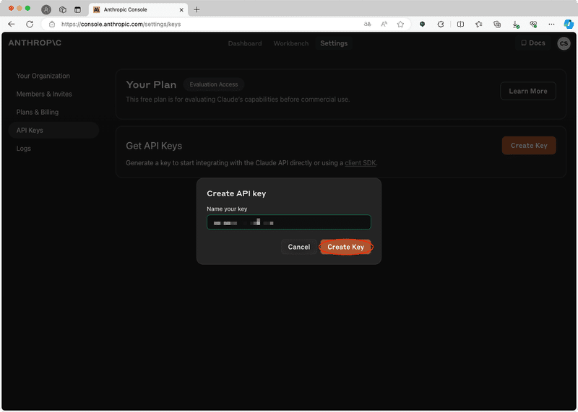The image size is (578, 412).
Task: Click the Learn More button
Action: pos(528,91)
